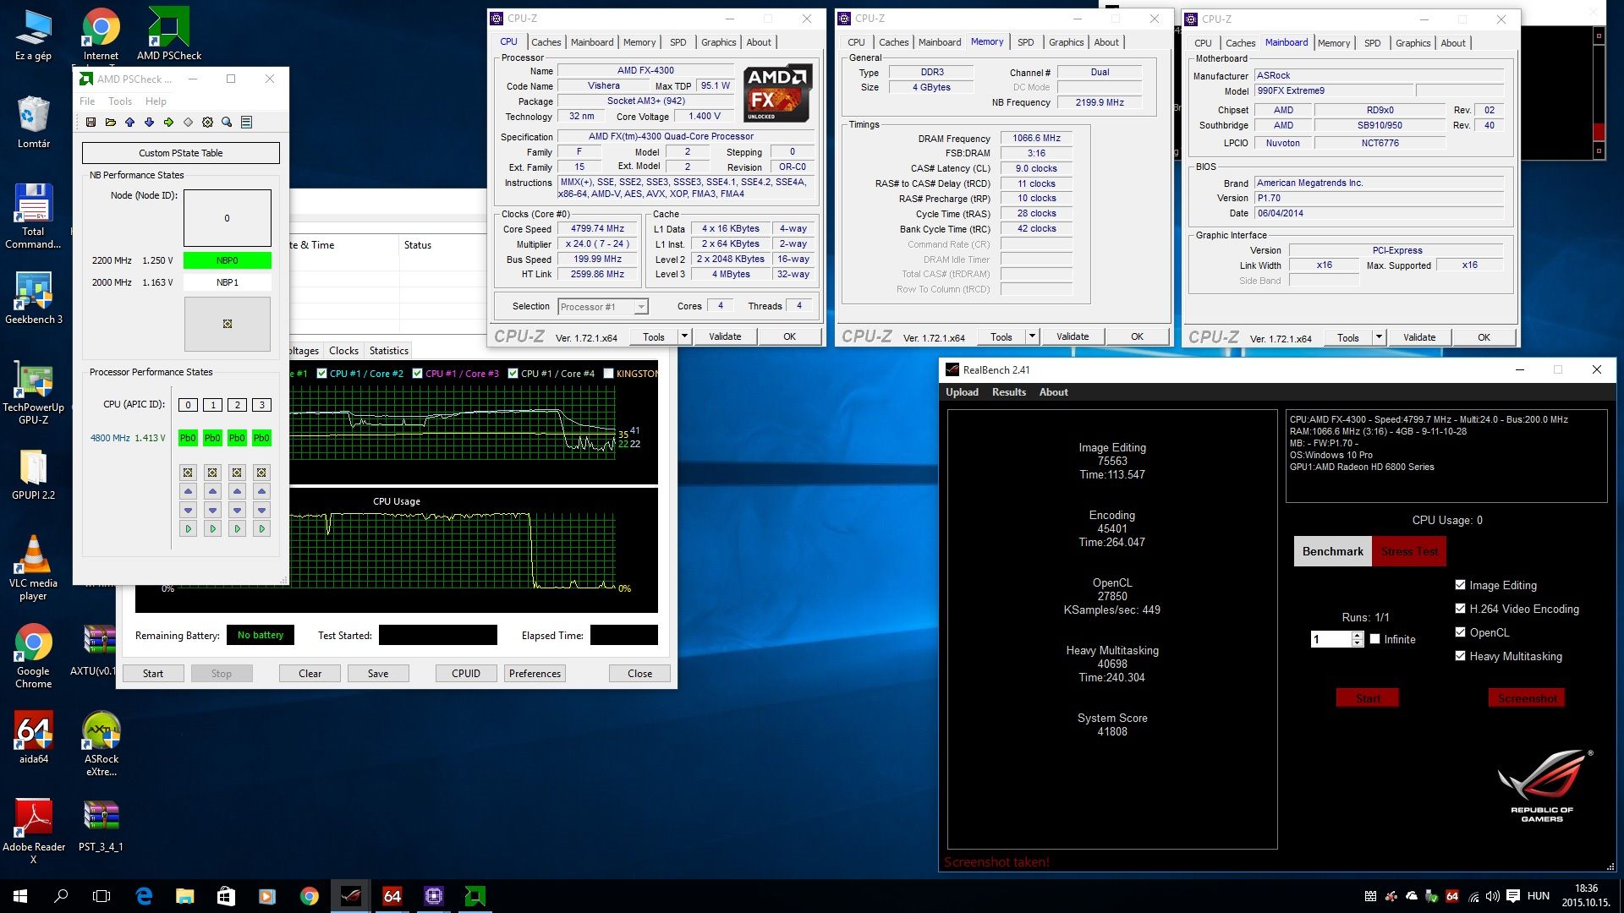Viewport: 1624px width, 913px height.
Task: Click the Runs count spinner arrows
Action: tap(1358, 639)
